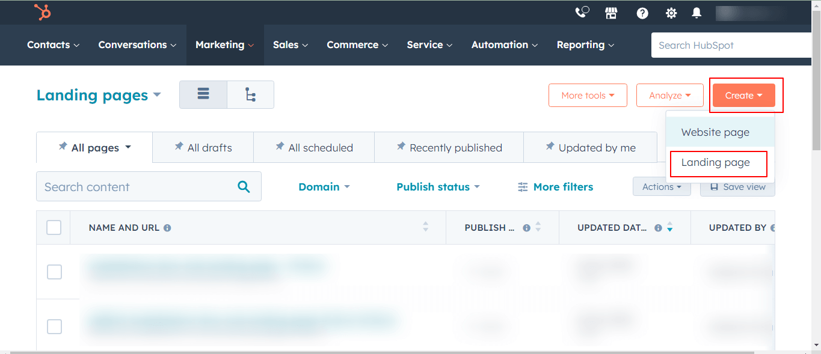Click the More filters button
The image size is (821, 354).
555,186
